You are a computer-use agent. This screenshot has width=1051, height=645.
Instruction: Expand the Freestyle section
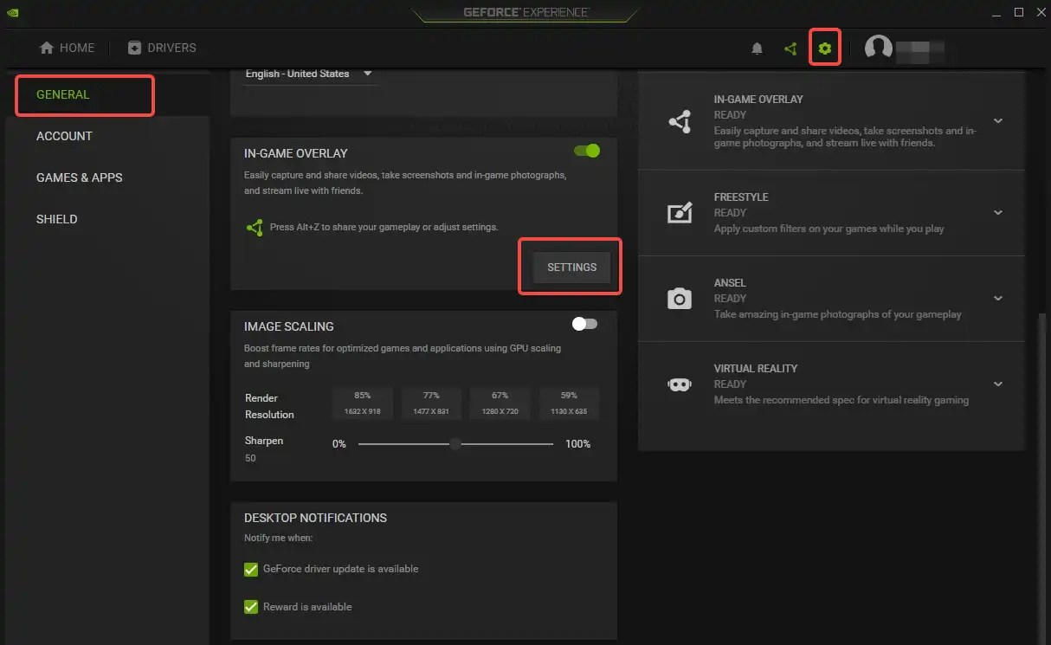point(997,213)
